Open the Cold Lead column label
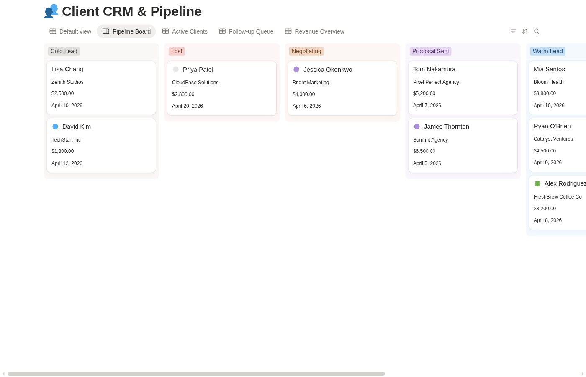This screenshot has width=586, height=377. pos(64,51)
